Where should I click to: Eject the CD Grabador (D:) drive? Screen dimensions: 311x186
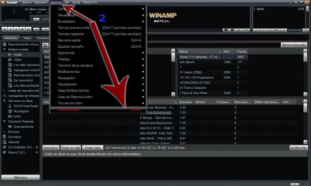[x=37, y=147]
